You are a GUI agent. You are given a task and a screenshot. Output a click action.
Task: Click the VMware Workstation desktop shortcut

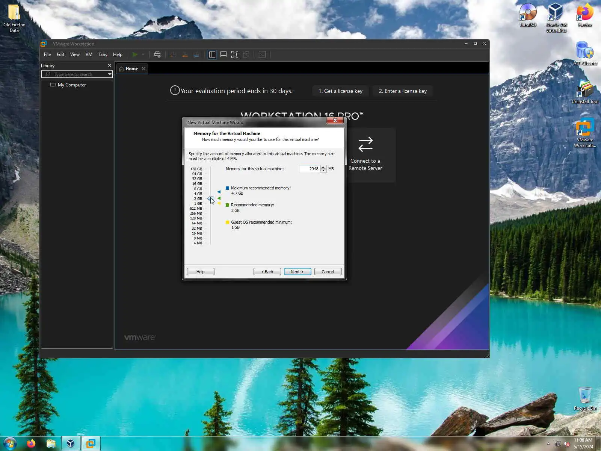585,133
